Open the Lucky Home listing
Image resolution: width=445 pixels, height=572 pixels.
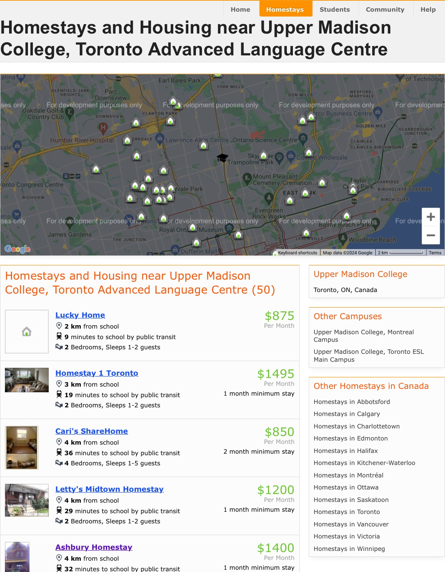coord(80,315)
